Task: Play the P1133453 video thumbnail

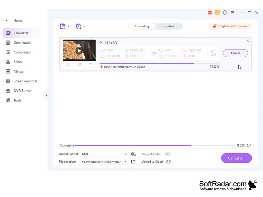Action: point(79,50)
